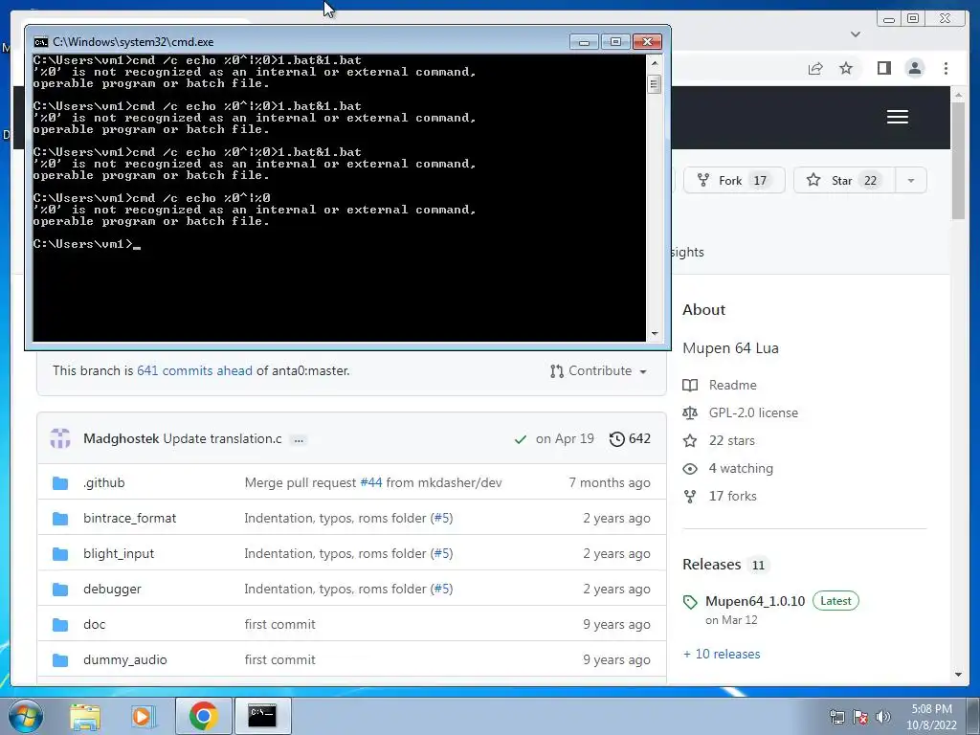Click the Chrome tab search chevron
Screen dimensions: 980x735
tap(856, 34)
